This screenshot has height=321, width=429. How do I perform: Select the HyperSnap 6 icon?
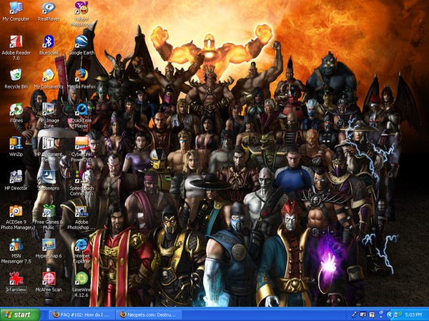tap(49, 248)
